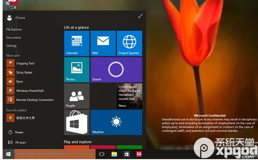The width and height of the screenshot is (258, 160).
Task: Open the Store shopping bag tile
Action: click(77, 122)
